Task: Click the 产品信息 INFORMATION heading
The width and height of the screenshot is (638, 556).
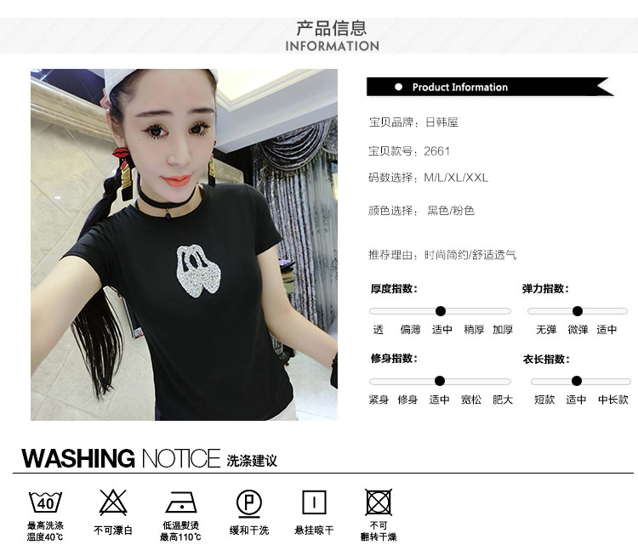Action: click(x=332, y=36)
